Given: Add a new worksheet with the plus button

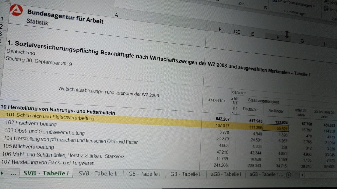Looking at the screenshot, I should (288, 174).
